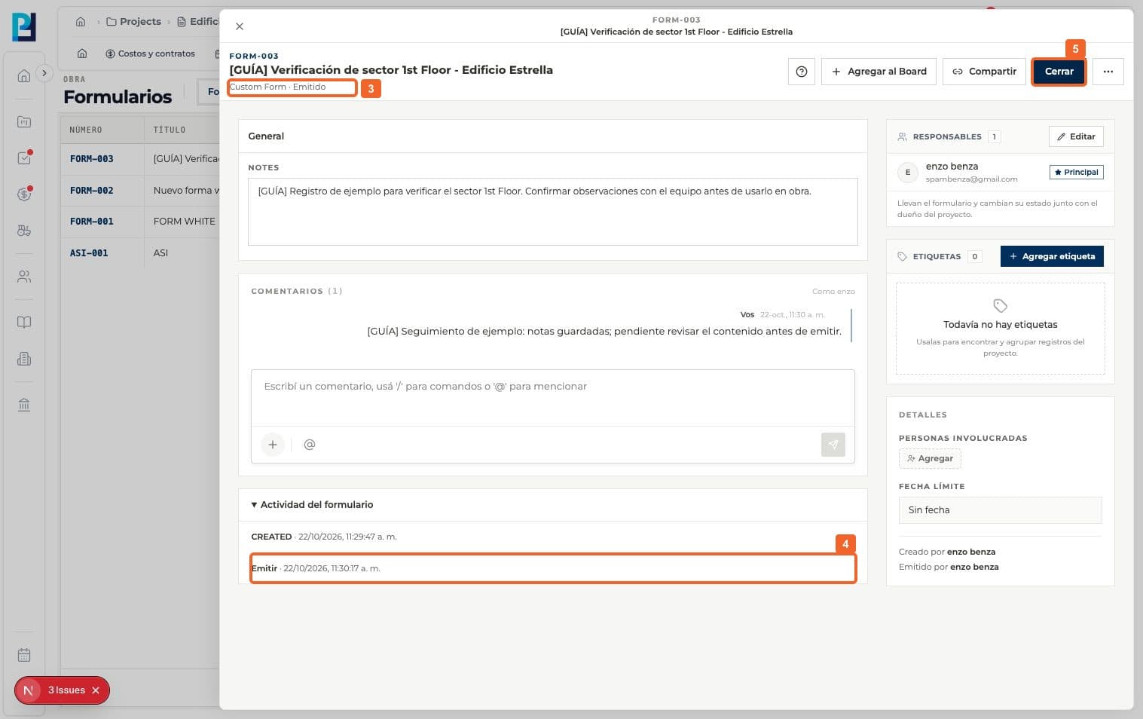1143x719 pixels.
Task: Click the breadcrumb home icon
Action: pos(81,22)
